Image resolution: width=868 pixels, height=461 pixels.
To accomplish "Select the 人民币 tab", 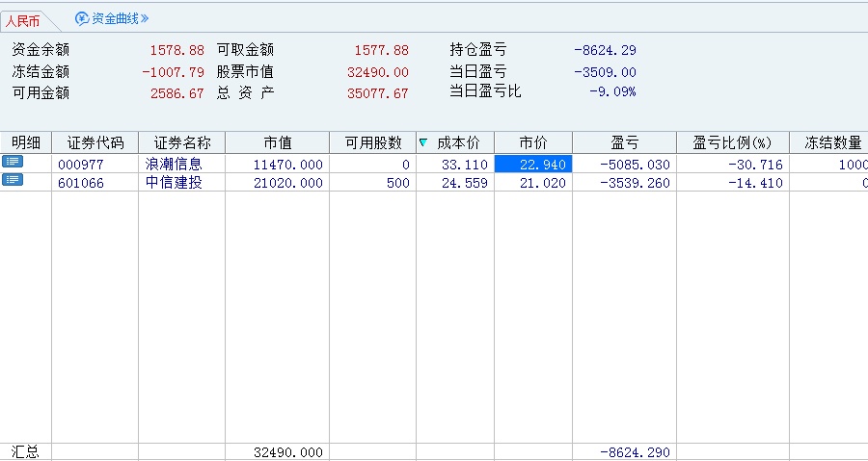I will pos(23,21).
